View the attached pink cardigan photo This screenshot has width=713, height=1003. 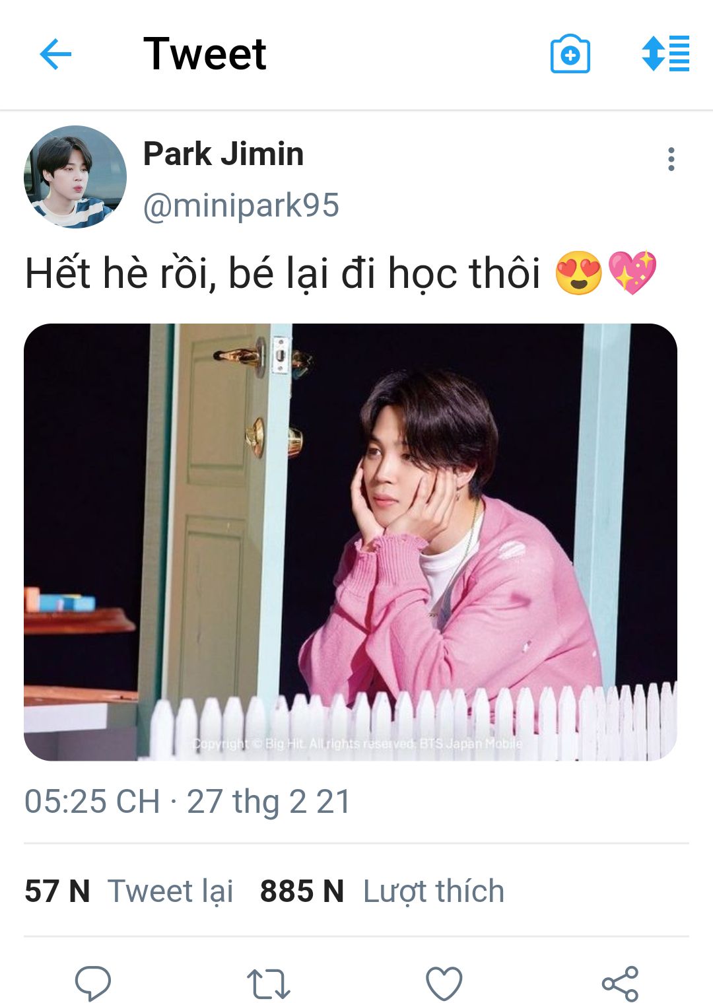[351, 542]
